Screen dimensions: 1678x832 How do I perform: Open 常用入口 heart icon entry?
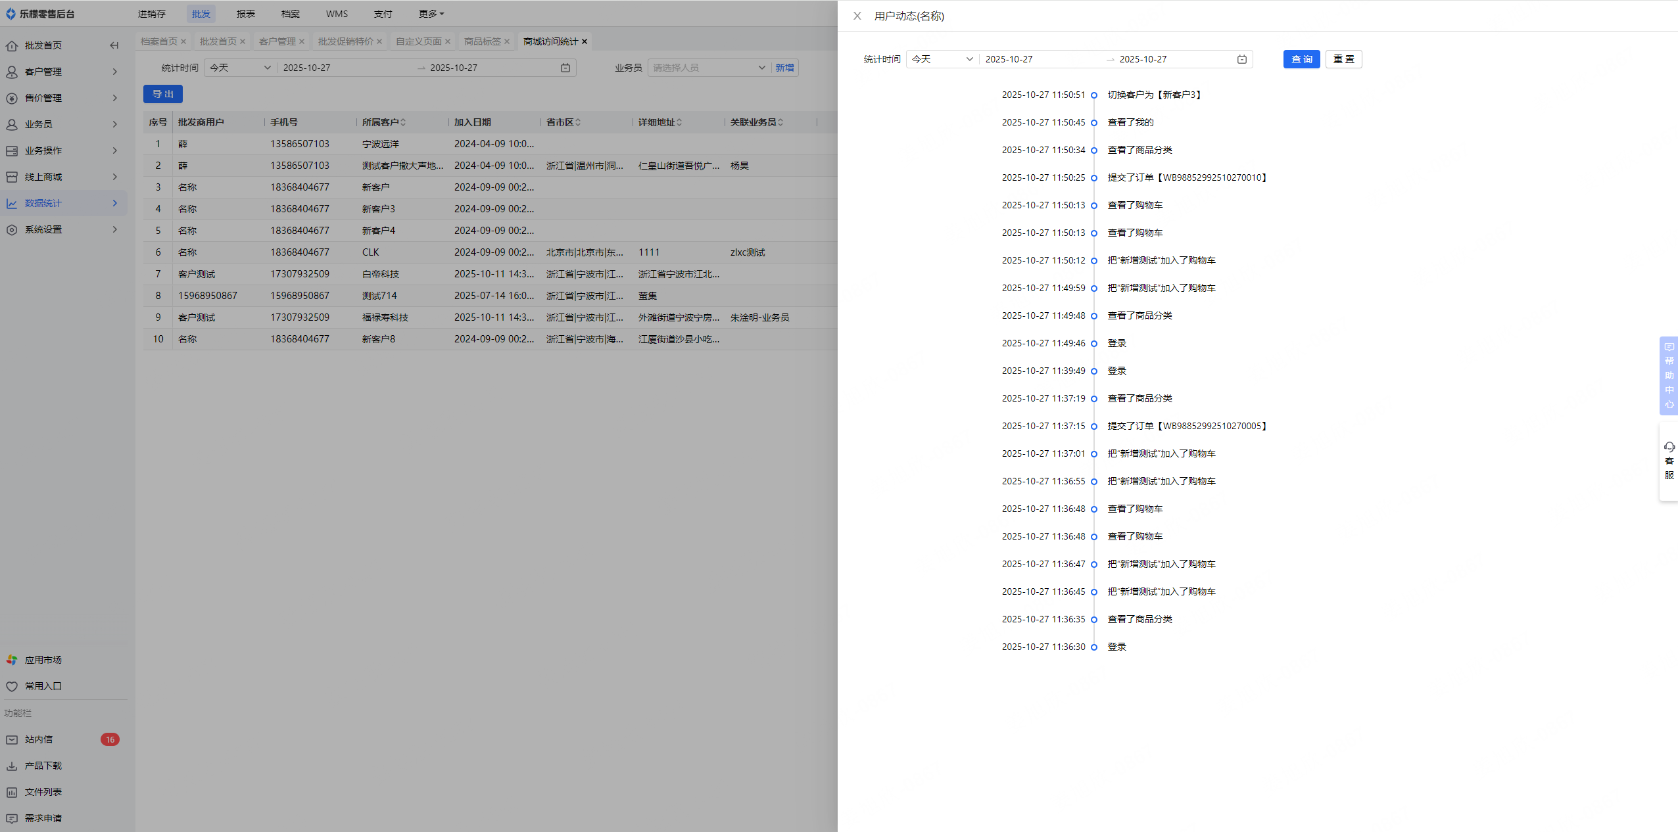click(12, 686)
